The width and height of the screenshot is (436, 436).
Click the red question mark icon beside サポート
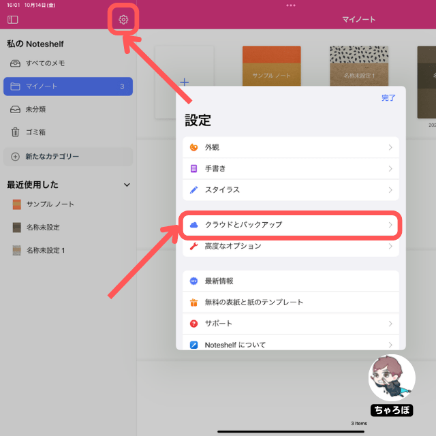[x=193, y=324]
